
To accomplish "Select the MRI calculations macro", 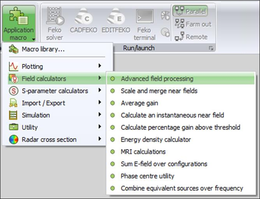I will tap(143, 152).
